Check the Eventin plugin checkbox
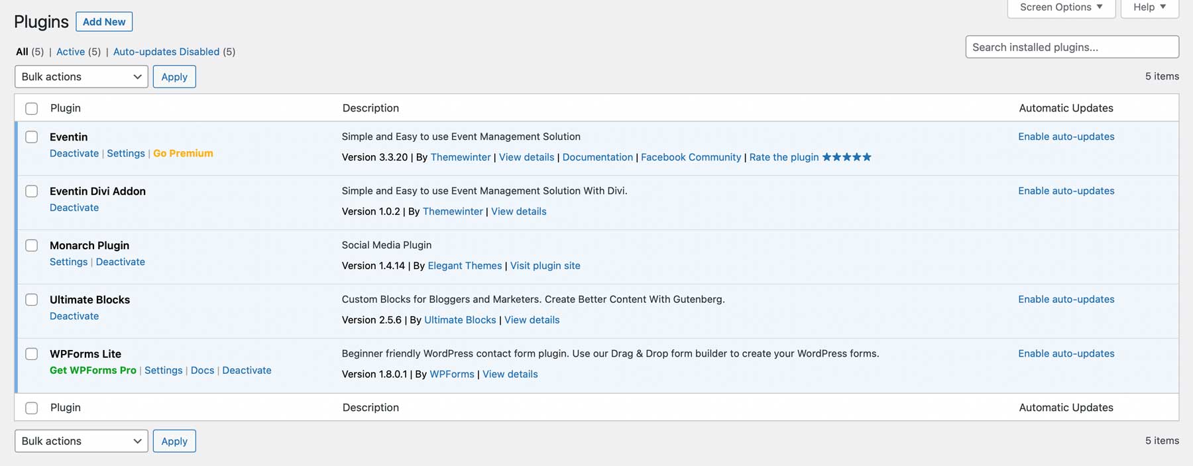The height and width of the screenshot is (466, 1193). [x=31, y=137]
